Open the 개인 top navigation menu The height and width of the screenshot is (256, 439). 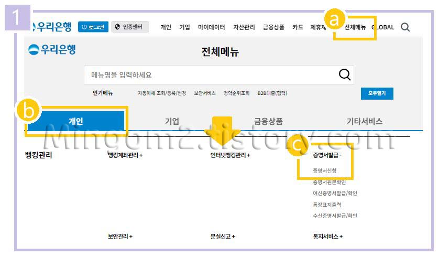166,27
